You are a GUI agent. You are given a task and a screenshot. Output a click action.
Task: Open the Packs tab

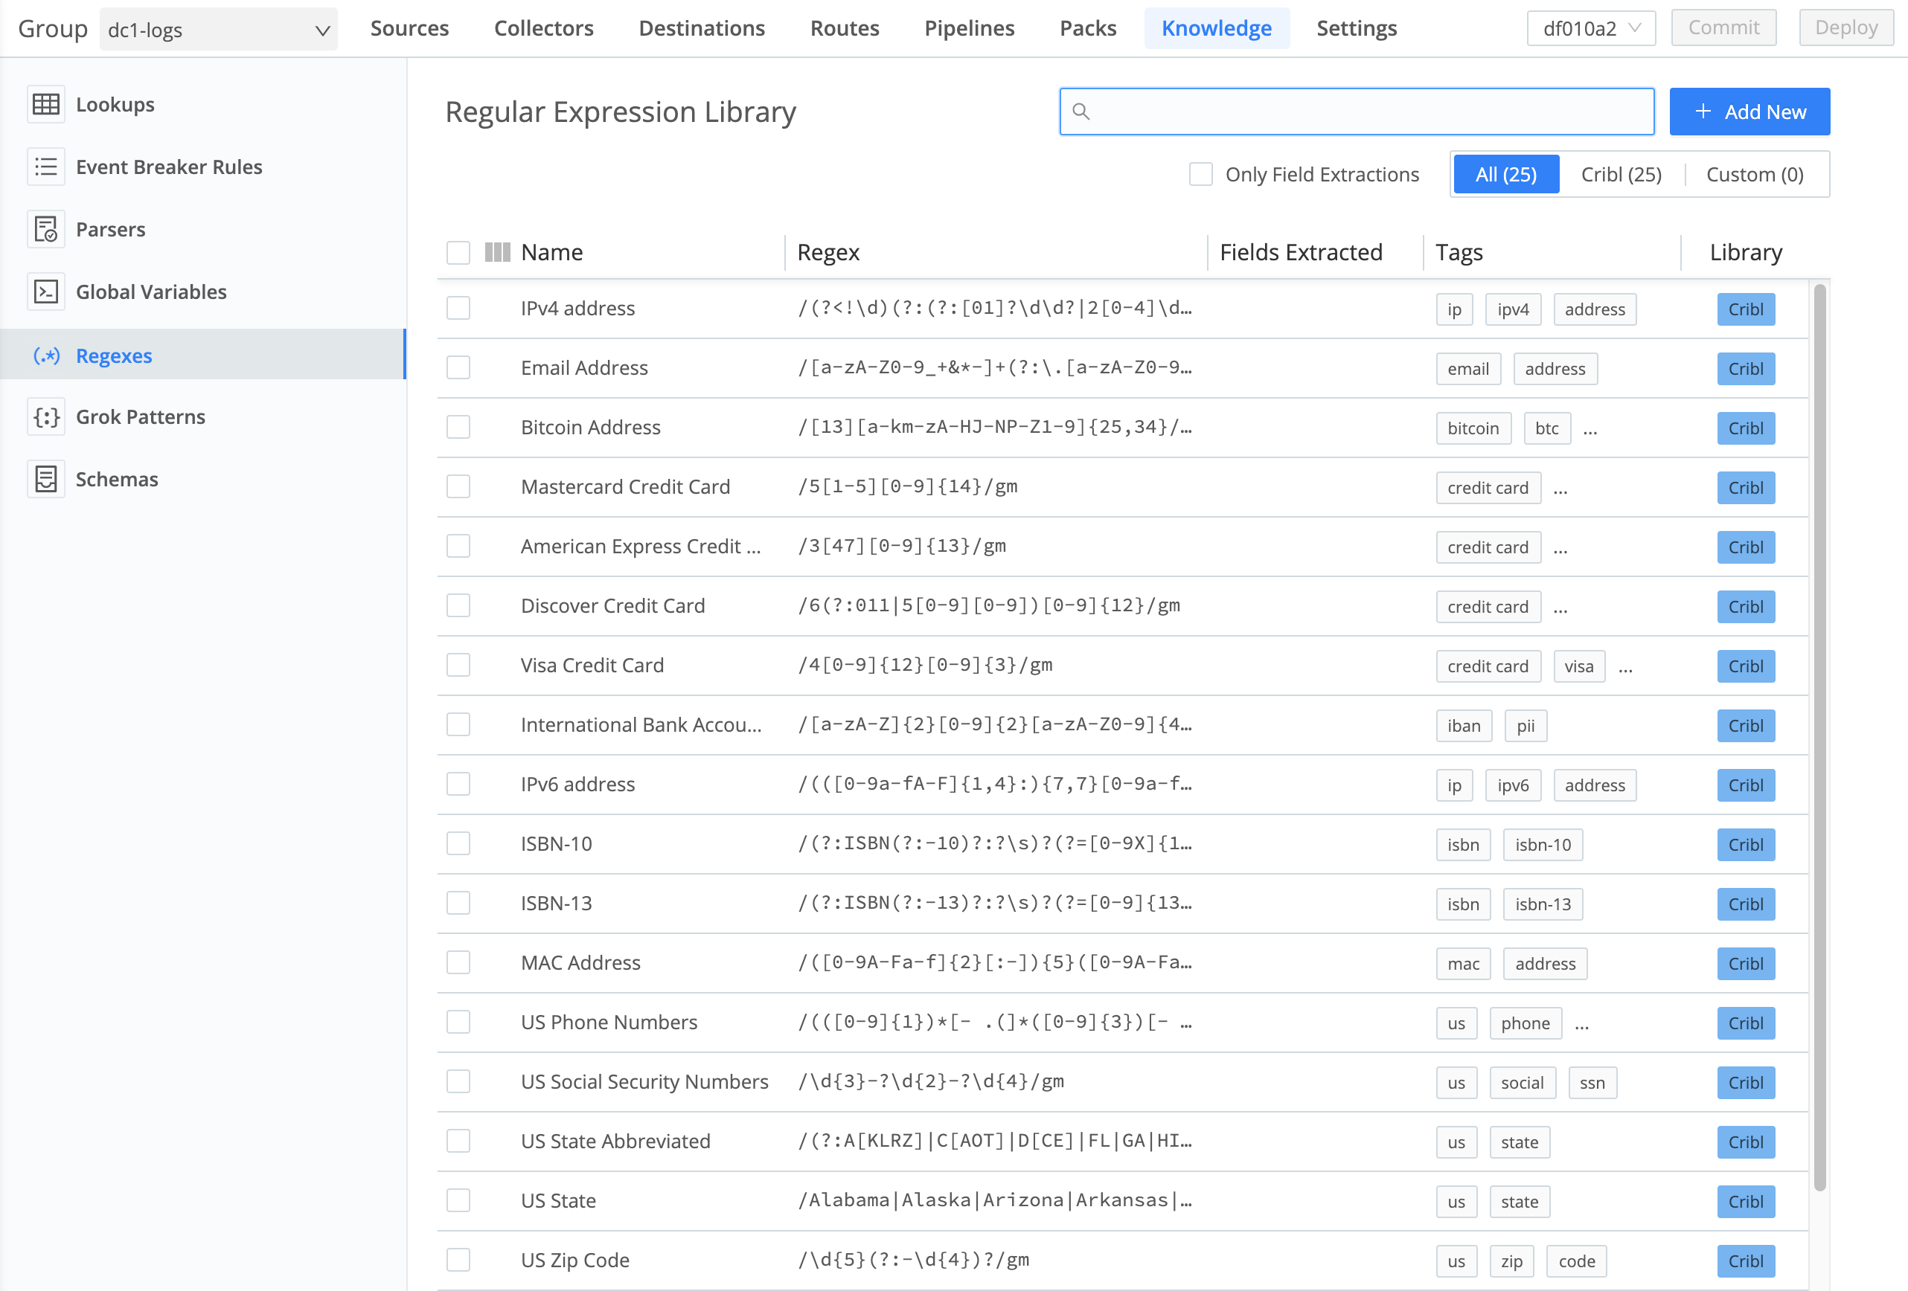tap(1088, 29)
